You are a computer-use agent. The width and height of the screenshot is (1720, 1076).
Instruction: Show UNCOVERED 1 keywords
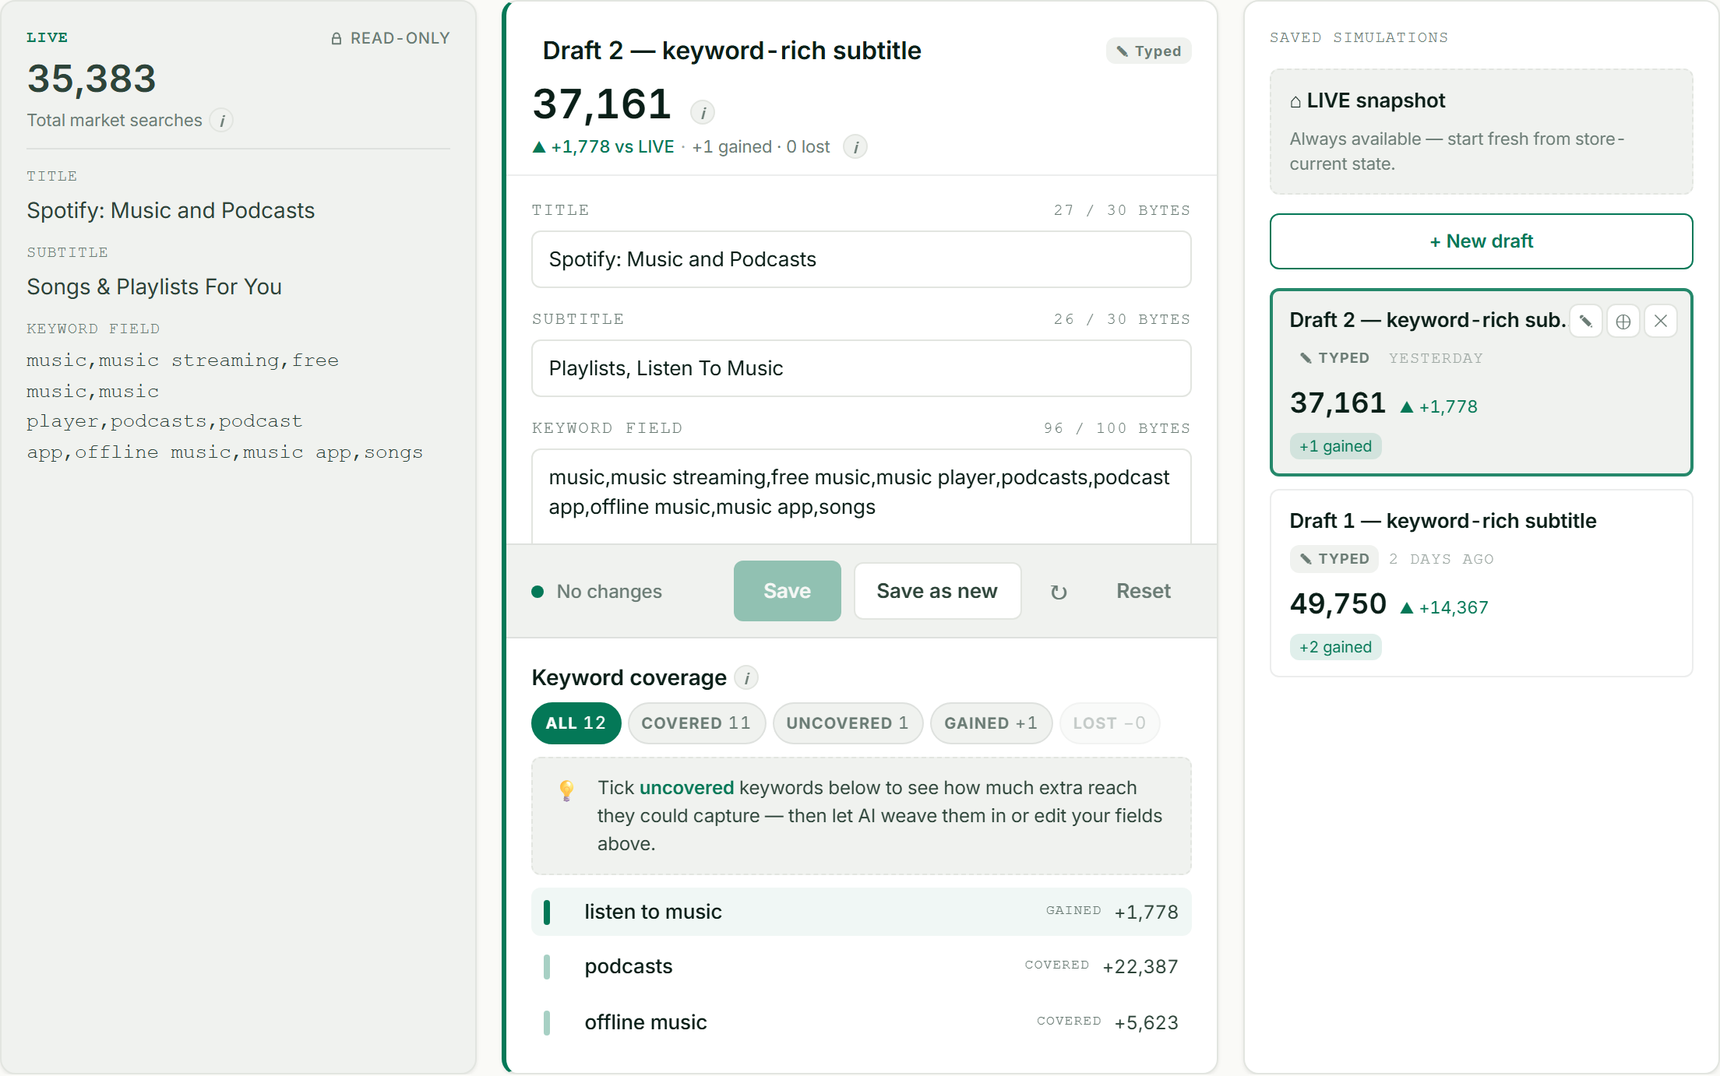[848, 723]
